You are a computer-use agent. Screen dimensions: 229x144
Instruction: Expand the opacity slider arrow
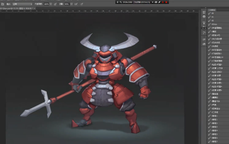point(51,4)
